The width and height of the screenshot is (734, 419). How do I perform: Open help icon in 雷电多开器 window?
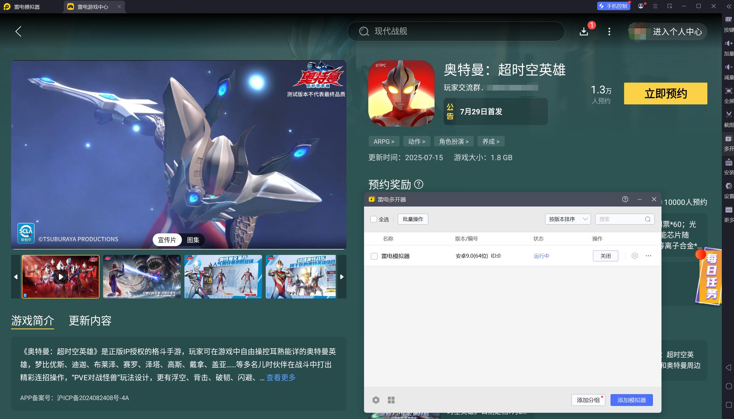click(625, 199)
